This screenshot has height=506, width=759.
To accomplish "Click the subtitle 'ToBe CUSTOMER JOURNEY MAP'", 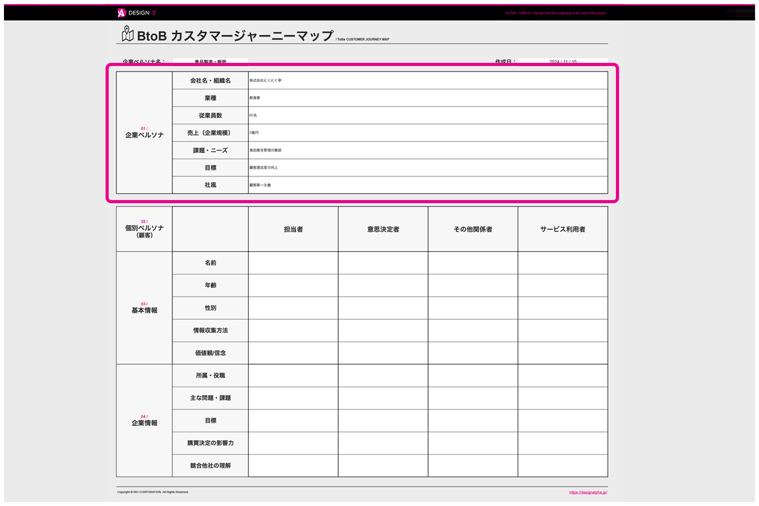I will (x=363, y=40).
